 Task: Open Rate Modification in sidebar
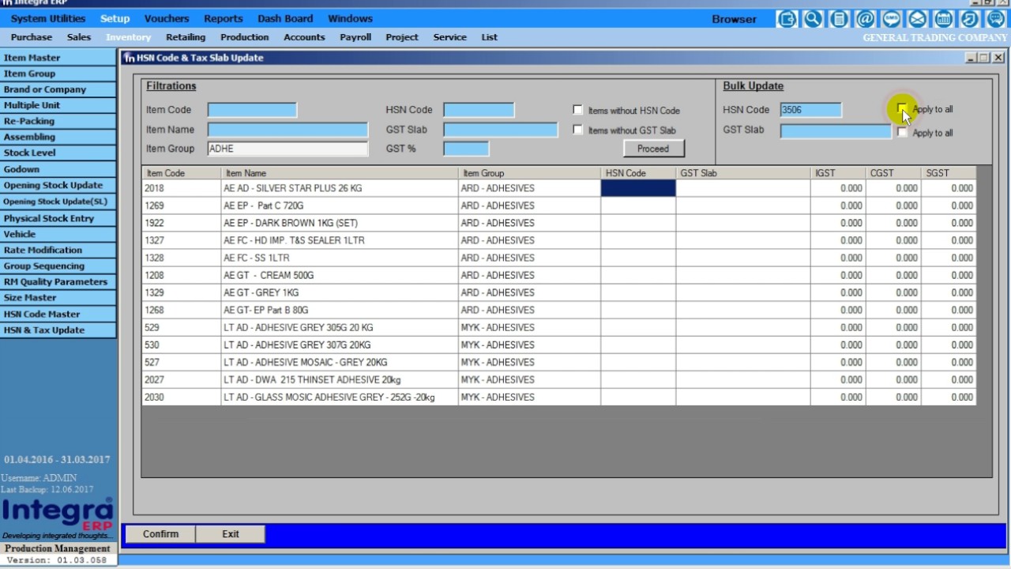pyautogui.click(x=58, y=250)
